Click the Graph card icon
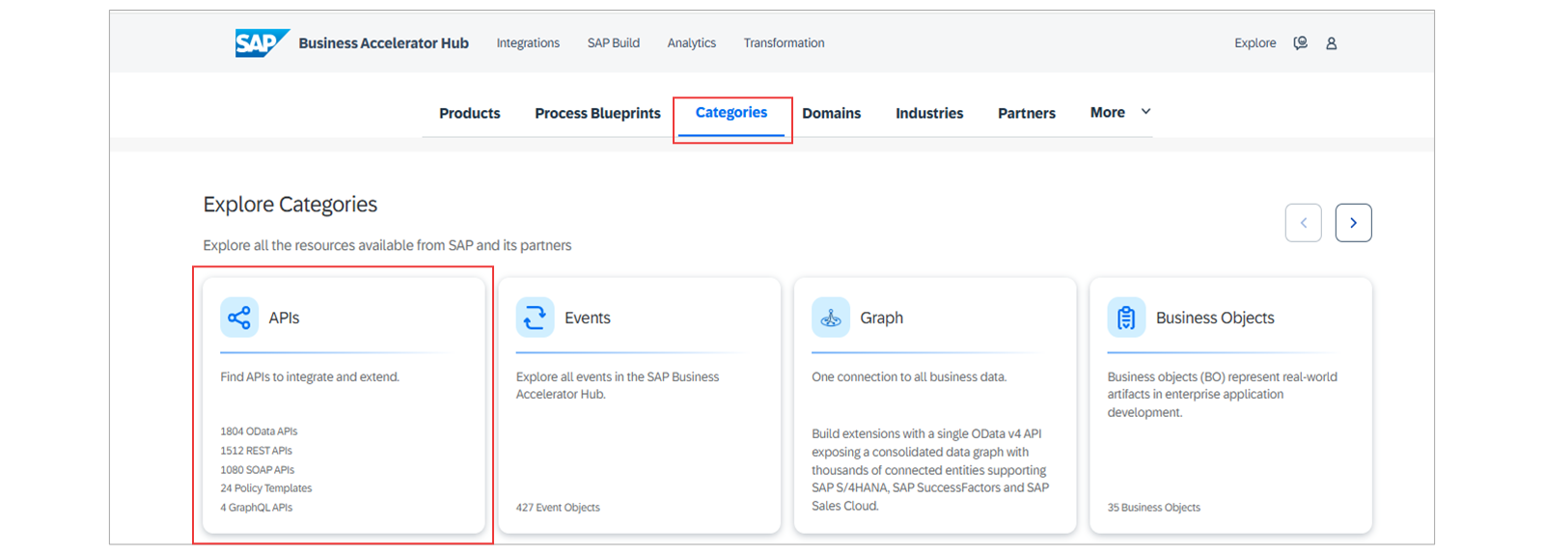This screenshot has height=555, width=1544. [x=831, y=318]
